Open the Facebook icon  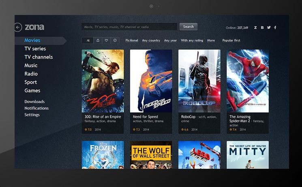point(275,28)
